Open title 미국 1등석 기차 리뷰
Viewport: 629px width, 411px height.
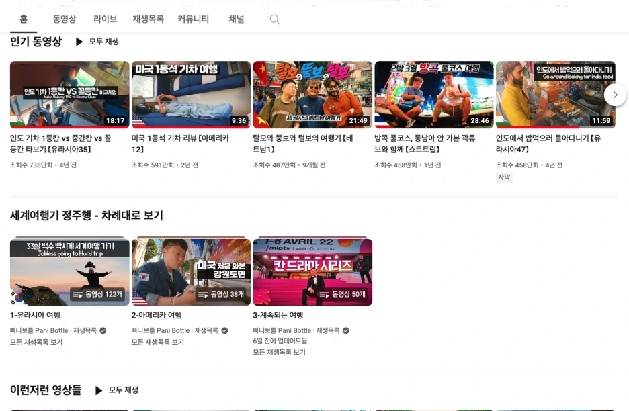click(181, 144)
